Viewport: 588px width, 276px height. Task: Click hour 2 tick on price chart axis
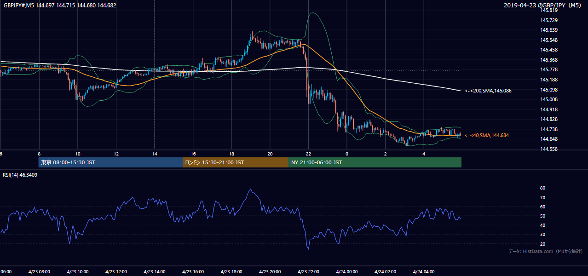coord(386,154)
